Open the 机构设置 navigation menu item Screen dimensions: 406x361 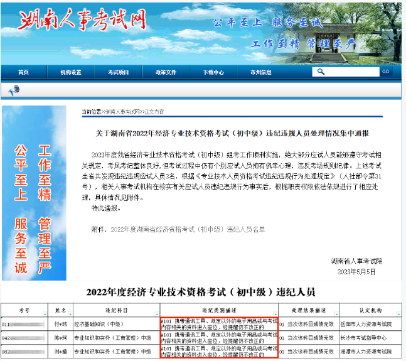coord(70,72)
